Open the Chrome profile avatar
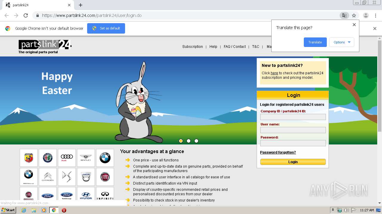The width and height of the screenshot is (382, 214). pyautogui.click(x=366, y=15)
